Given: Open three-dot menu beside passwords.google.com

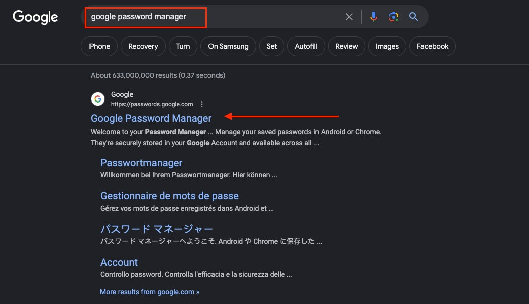Looking at the screenshot, I should pos(202,104).
